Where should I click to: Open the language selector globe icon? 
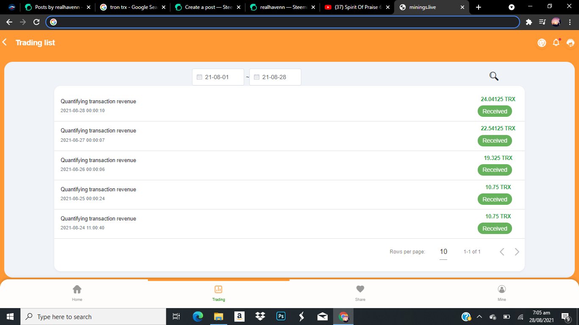[x=541, y=42]
